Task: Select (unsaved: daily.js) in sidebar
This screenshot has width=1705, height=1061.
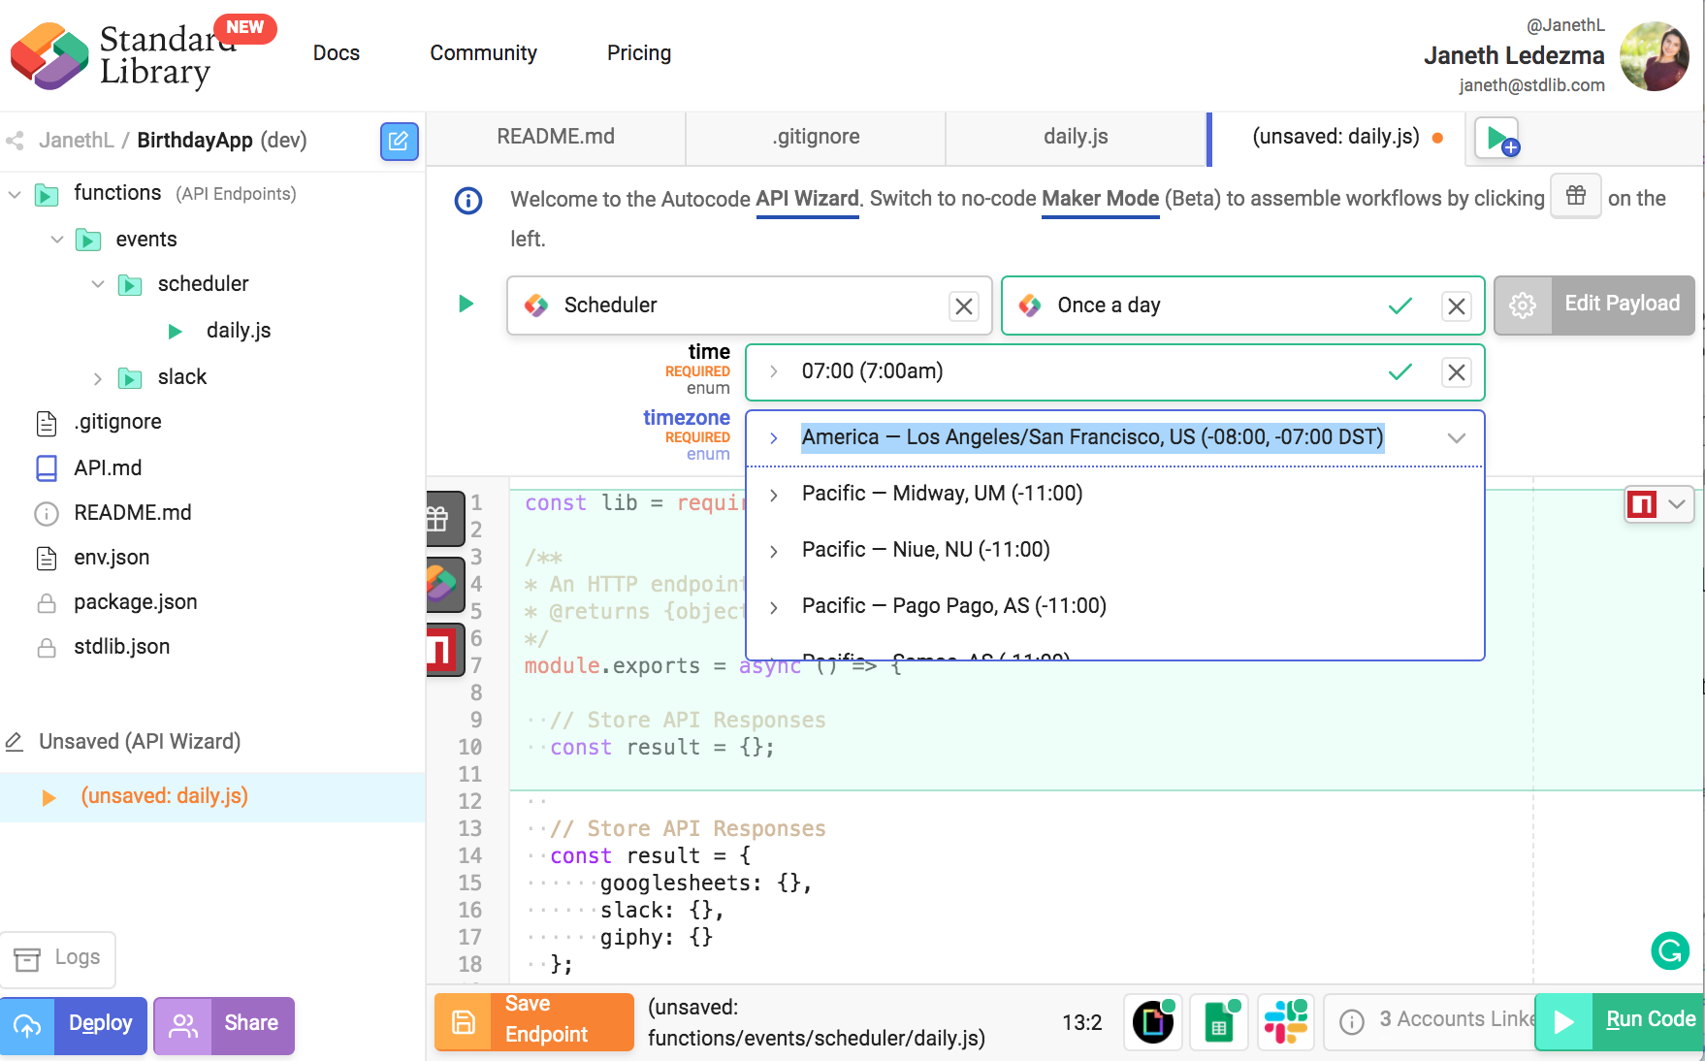Action: coord(212,797)
